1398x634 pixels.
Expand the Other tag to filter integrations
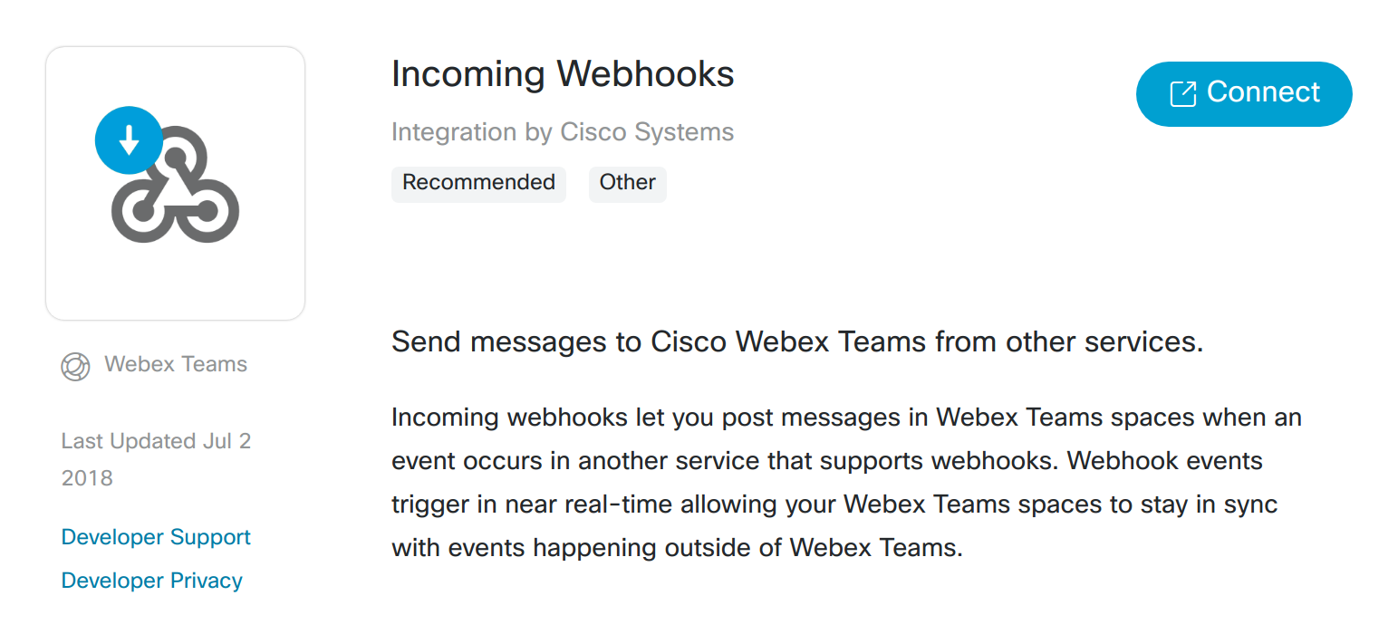pos(627,183)
